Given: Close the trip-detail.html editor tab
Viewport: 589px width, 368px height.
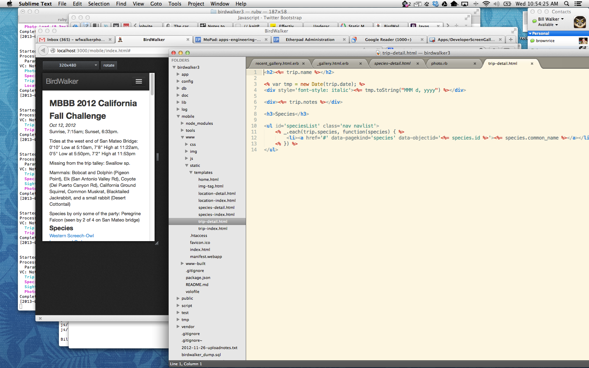Looking at the screenshot, I should tap(532, 63).
